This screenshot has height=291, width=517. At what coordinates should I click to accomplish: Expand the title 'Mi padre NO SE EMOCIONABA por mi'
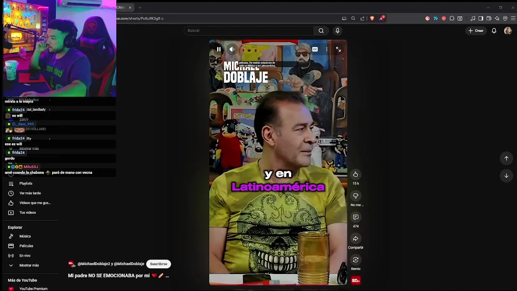(118, 276)
